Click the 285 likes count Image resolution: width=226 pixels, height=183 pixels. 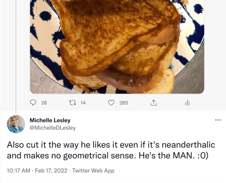click(124, 103)
